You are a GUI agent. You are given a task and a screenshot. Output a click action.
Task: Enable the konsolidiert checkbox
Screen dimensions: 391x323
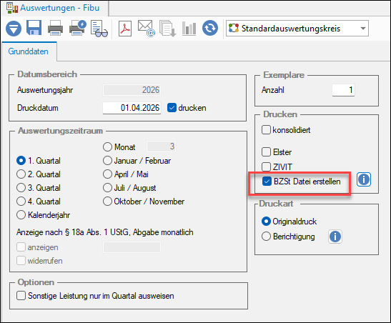coord(266,130)
